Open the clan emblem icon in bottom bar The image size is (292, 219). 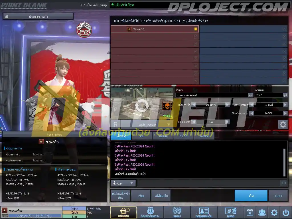177,212
